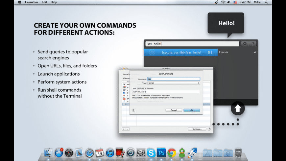Viewport: 286px width, 161px height.
Task: Click the 'say hello!' search field
Action: click(192, 44)
